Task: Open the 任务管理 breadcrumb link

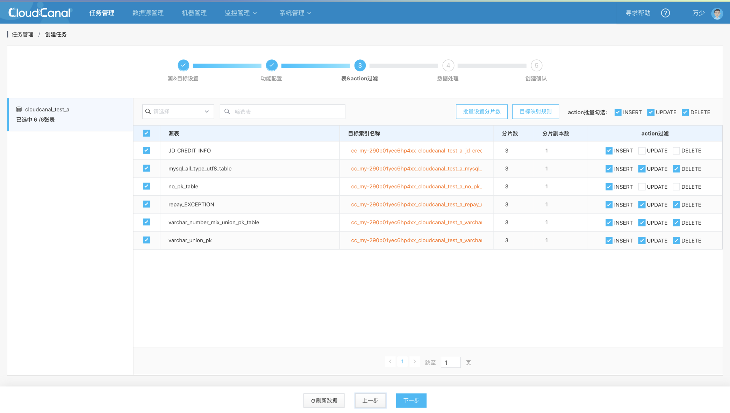Action: (x=22, y=34)
